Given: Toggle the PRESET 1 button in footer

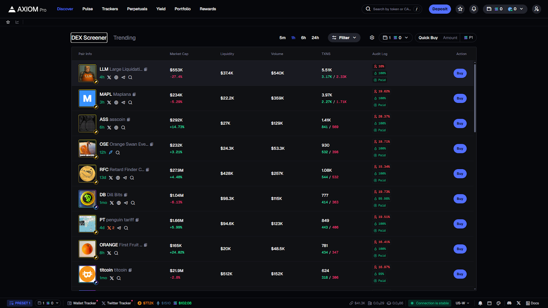Looking at the screenshot, I should click(20, 303).
